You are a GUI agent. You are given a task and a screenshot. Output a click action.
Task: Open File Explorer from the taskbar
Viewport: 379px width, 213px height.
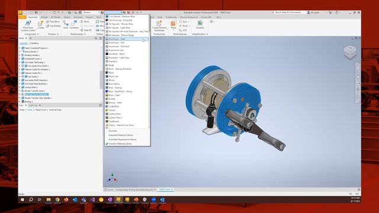(49, 200)
